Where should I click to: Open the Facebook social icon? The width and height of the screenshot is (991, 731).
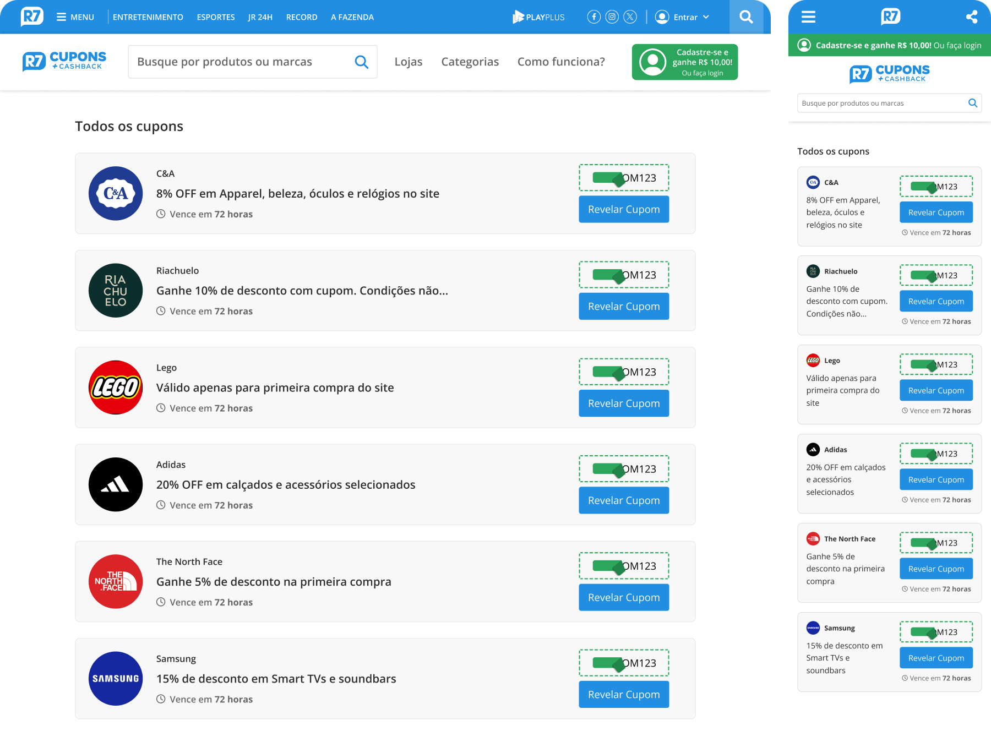593,17
